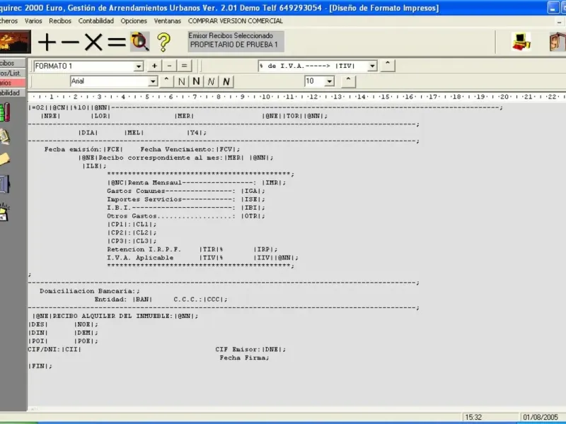Delete format with small minus button

click(x=169, y=66)
